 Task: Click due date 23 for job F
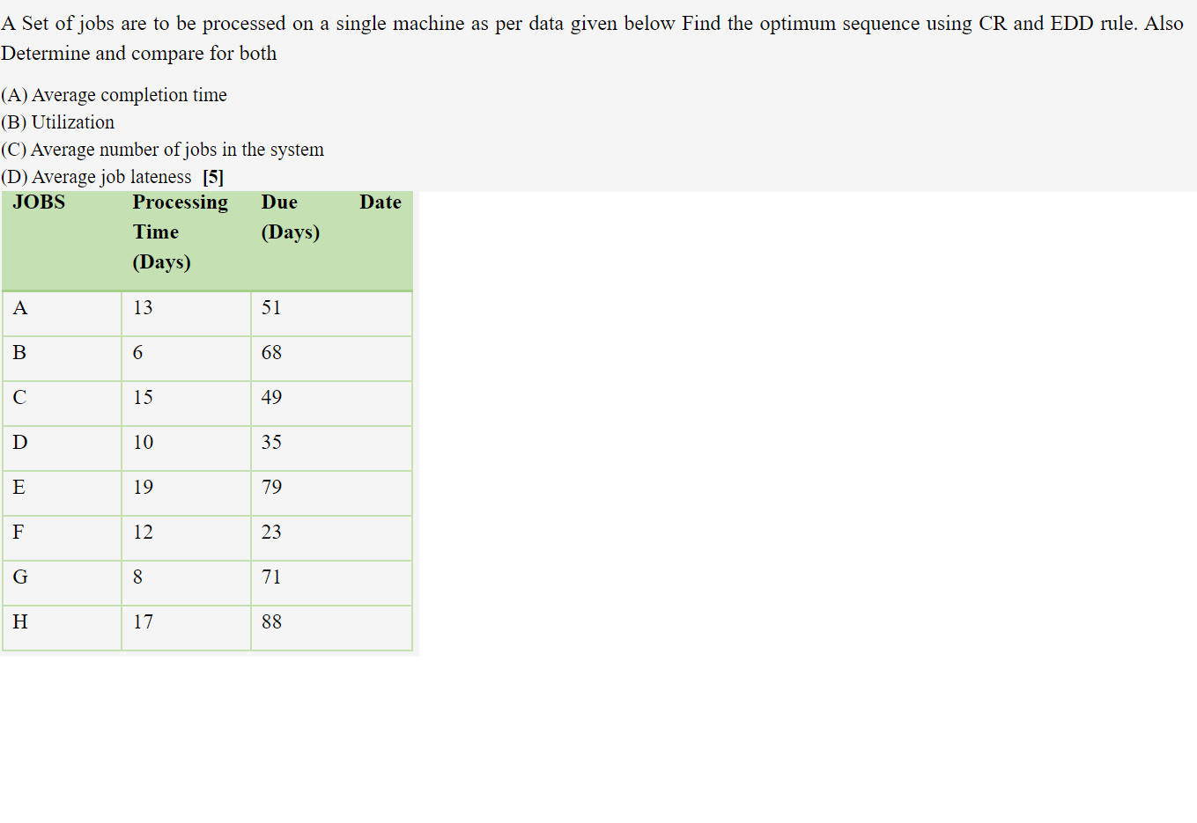tap(271, 533)
